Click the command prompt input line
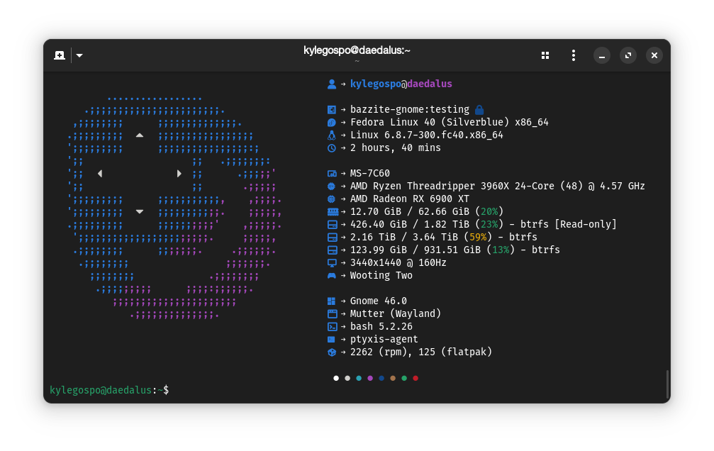714x451 pixels. [355, 391]
